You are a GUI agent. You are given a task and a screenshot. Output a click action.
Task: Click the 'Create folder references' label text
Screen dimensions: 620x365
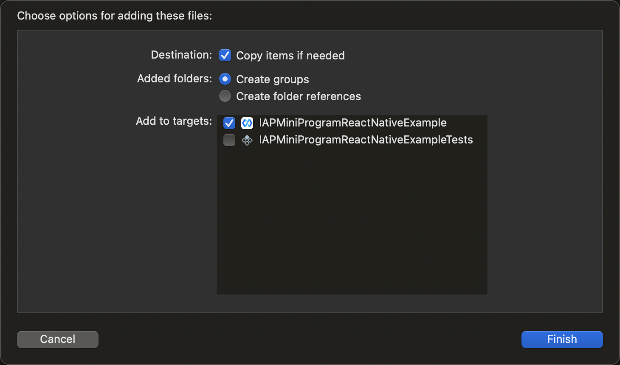click(298, 96)
